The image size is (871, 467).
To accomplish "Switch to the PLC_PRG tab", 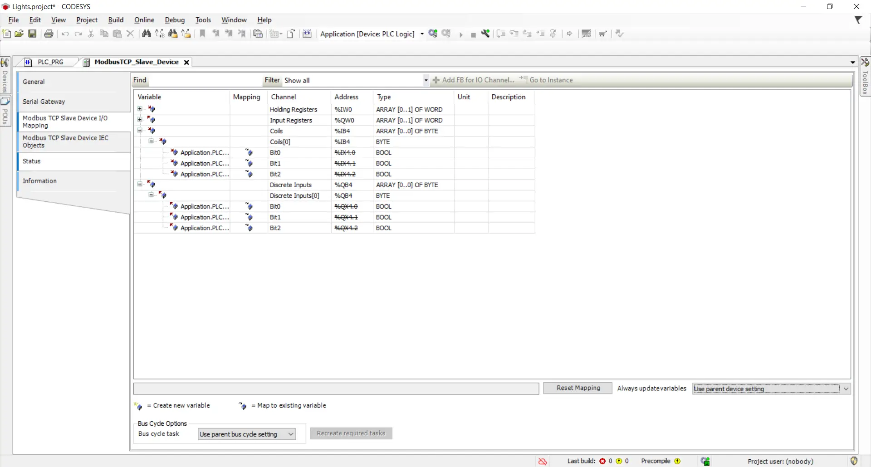I will [50, 62].
